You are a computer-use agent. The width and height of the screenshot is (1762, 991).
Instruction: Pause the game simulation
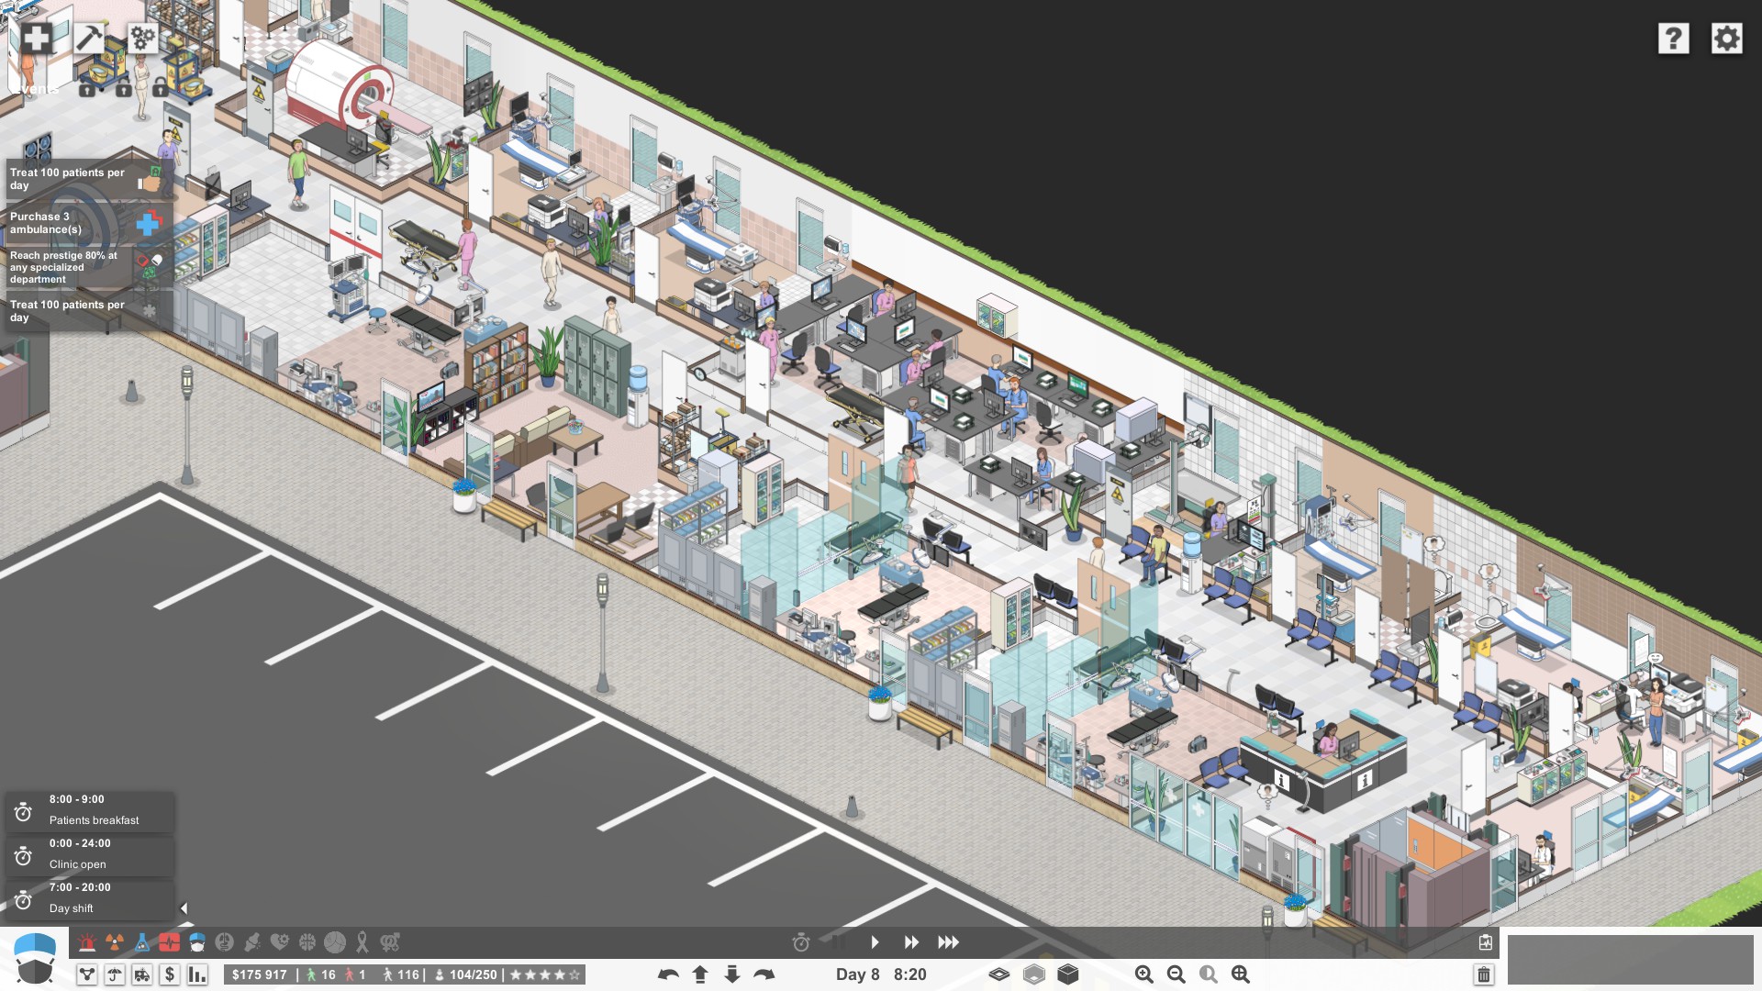838,941
